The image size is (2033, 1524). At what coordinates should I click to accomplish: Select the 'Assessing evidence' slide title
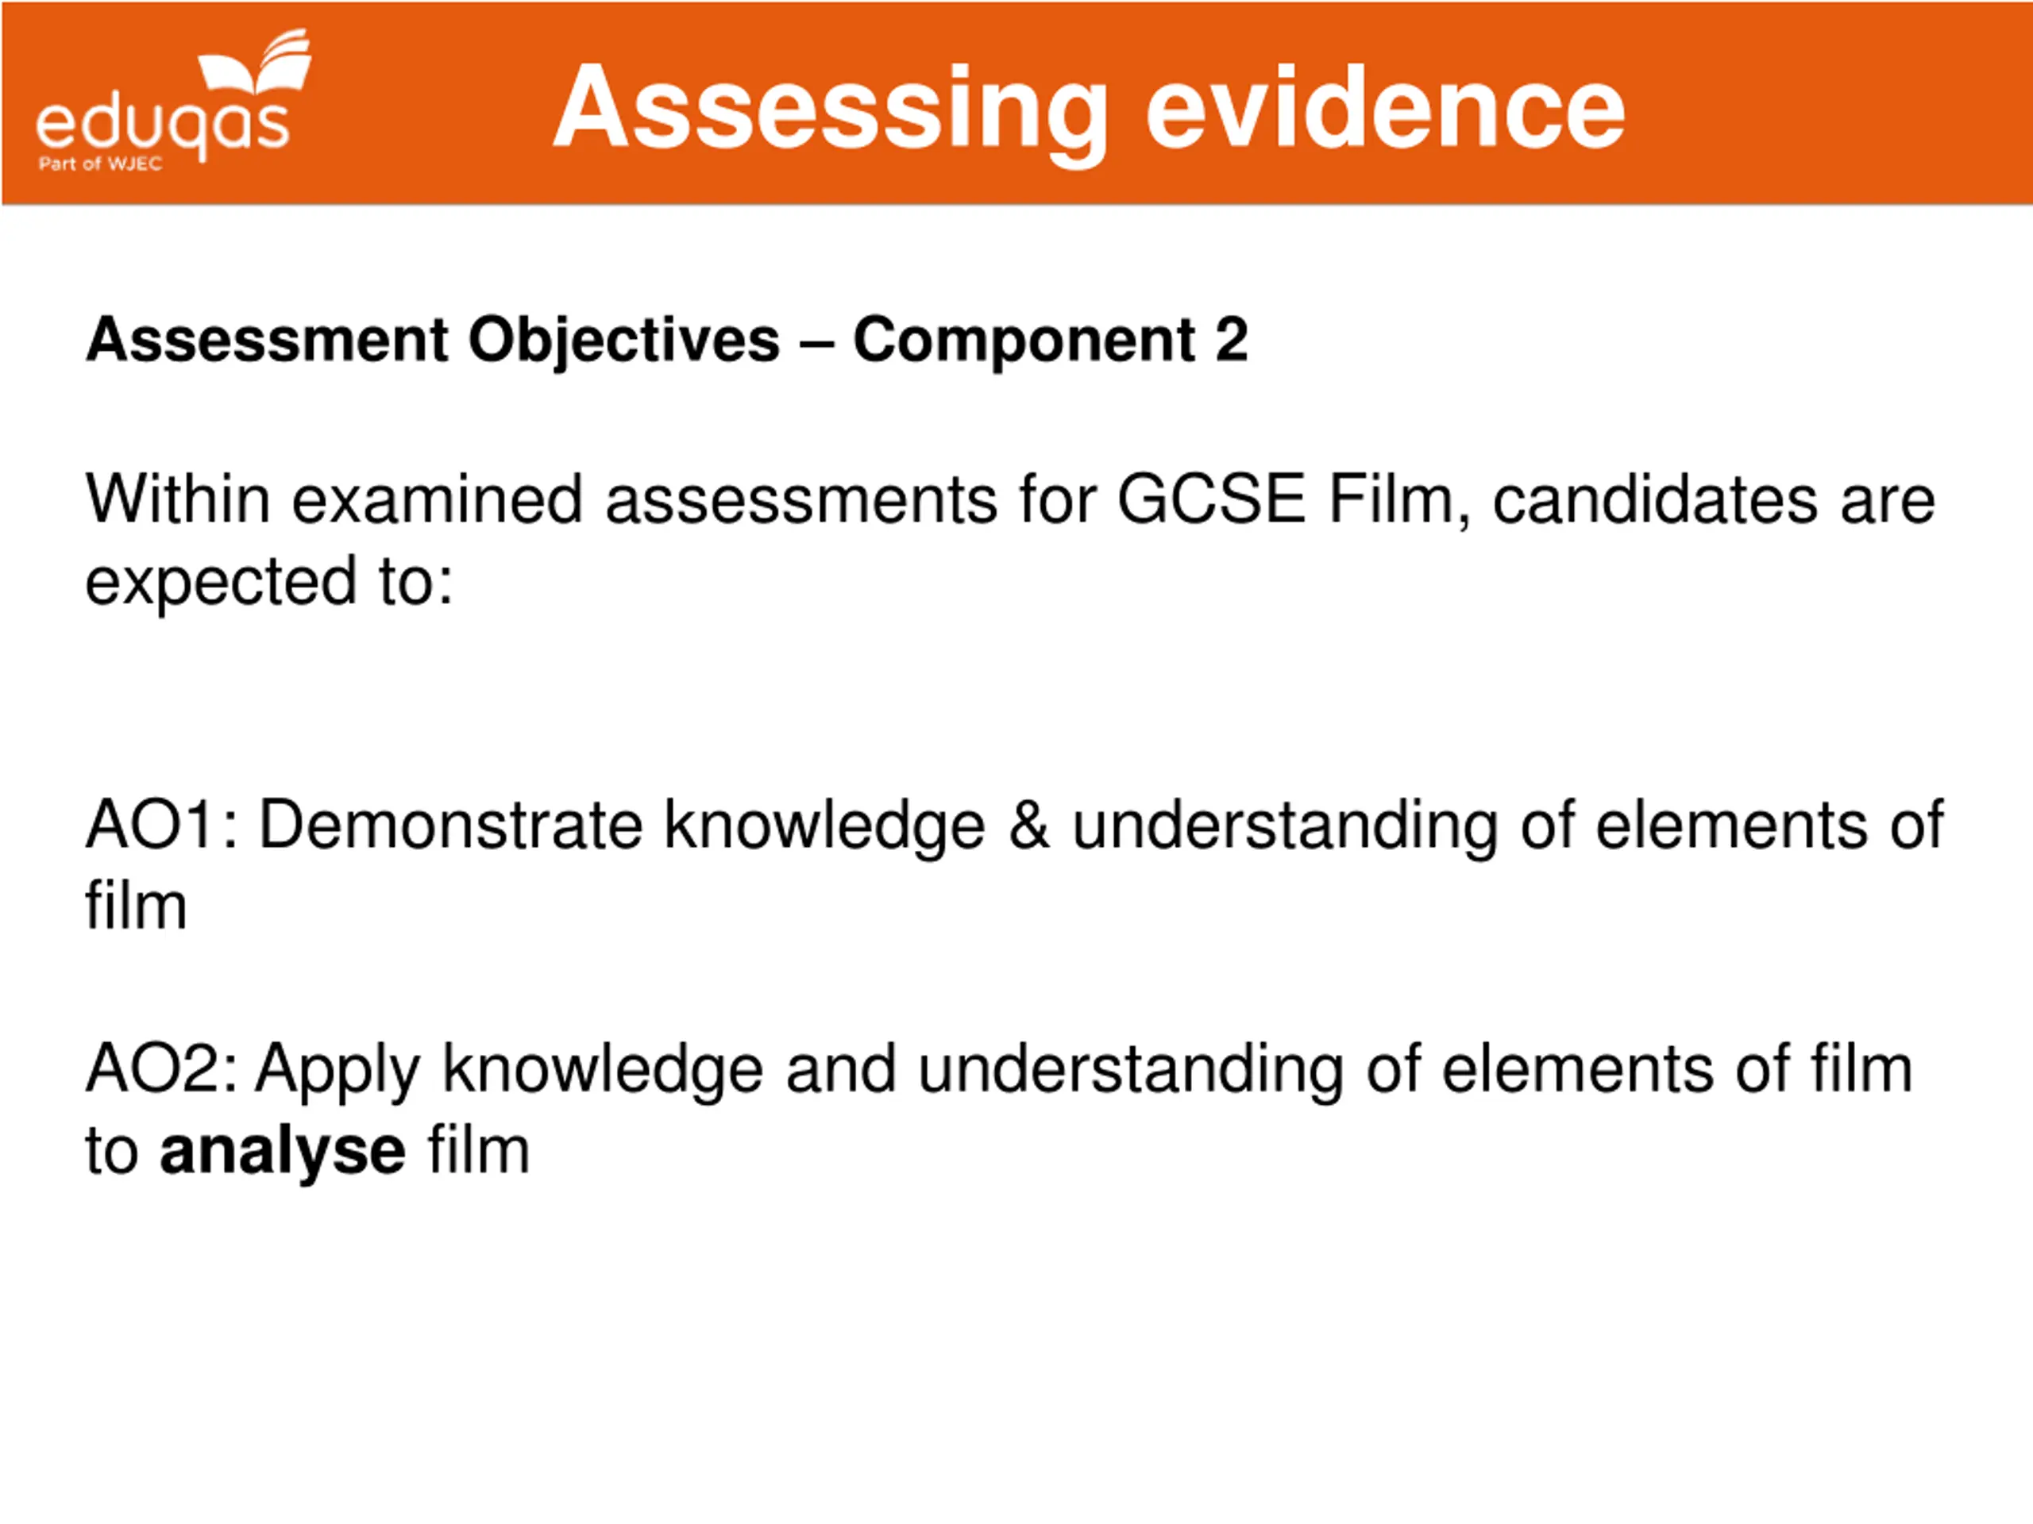point(1089,109)
